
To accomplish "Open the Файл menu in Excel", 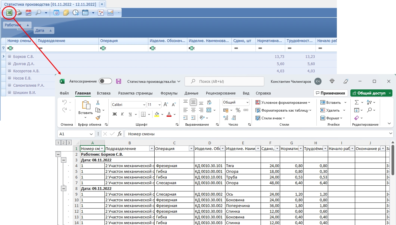I will point(64,93).
